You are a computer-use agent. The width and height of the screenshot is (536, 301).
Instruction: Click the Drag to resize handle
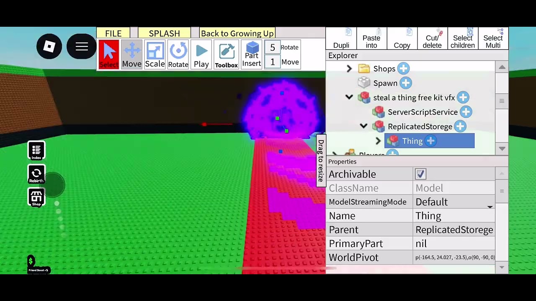click(x=321, y=161)
